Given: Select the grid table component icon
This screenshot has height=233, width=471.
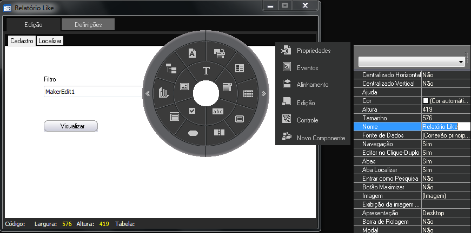Looking at the screenshot, I should click(248, 93).
